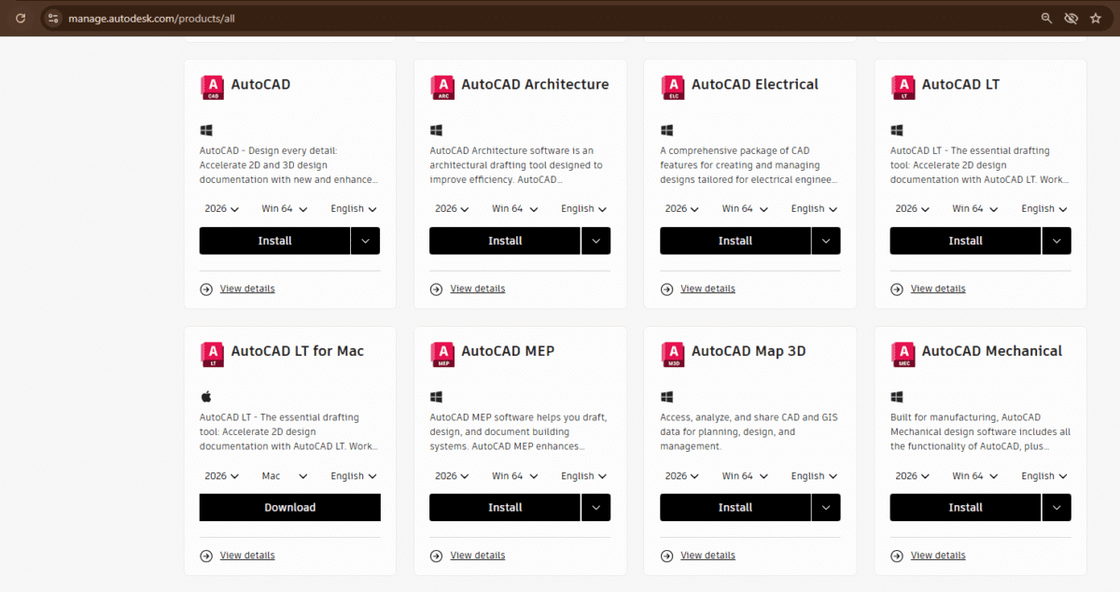Screen dimensions: 1120x592
Task: Open View details for AutoCAD Map 3D
Action: point(707,555)
